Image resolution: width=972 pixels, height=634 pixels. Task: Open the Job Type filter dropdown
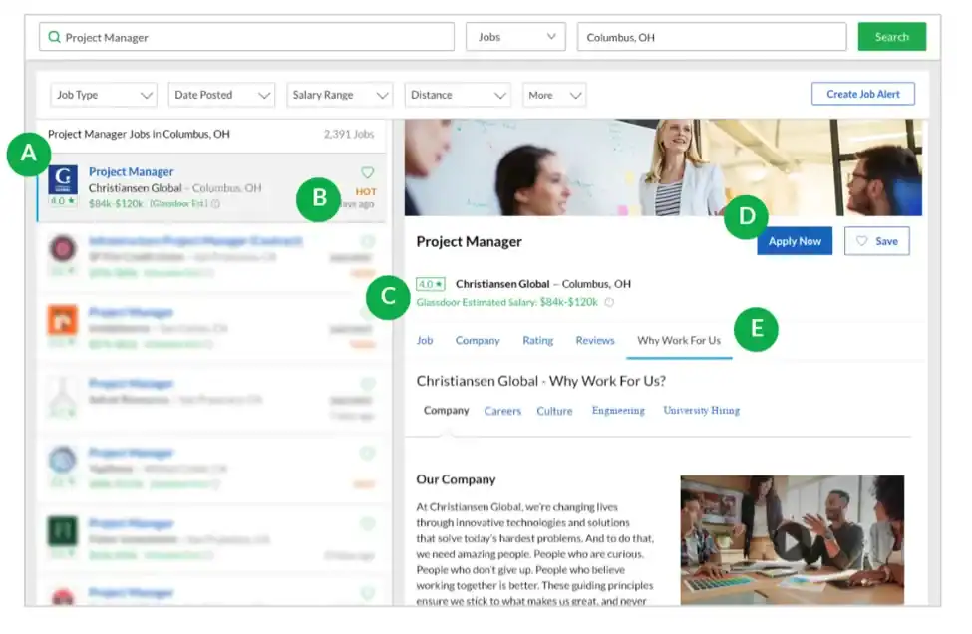click(103, 94)
